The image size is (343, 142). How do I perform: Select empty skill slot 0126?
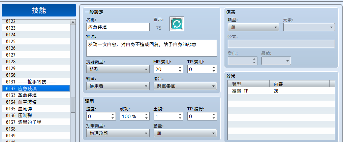[36, 48]
